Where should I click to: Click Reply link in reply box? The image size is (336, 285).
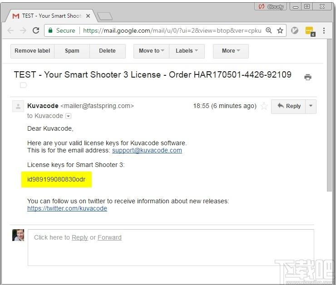point(80,237)
